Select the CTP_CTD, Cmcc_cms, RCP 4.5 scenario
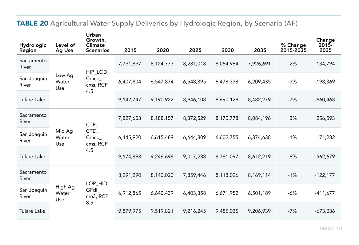The image size is (359, 245). (x=97, y=137)
